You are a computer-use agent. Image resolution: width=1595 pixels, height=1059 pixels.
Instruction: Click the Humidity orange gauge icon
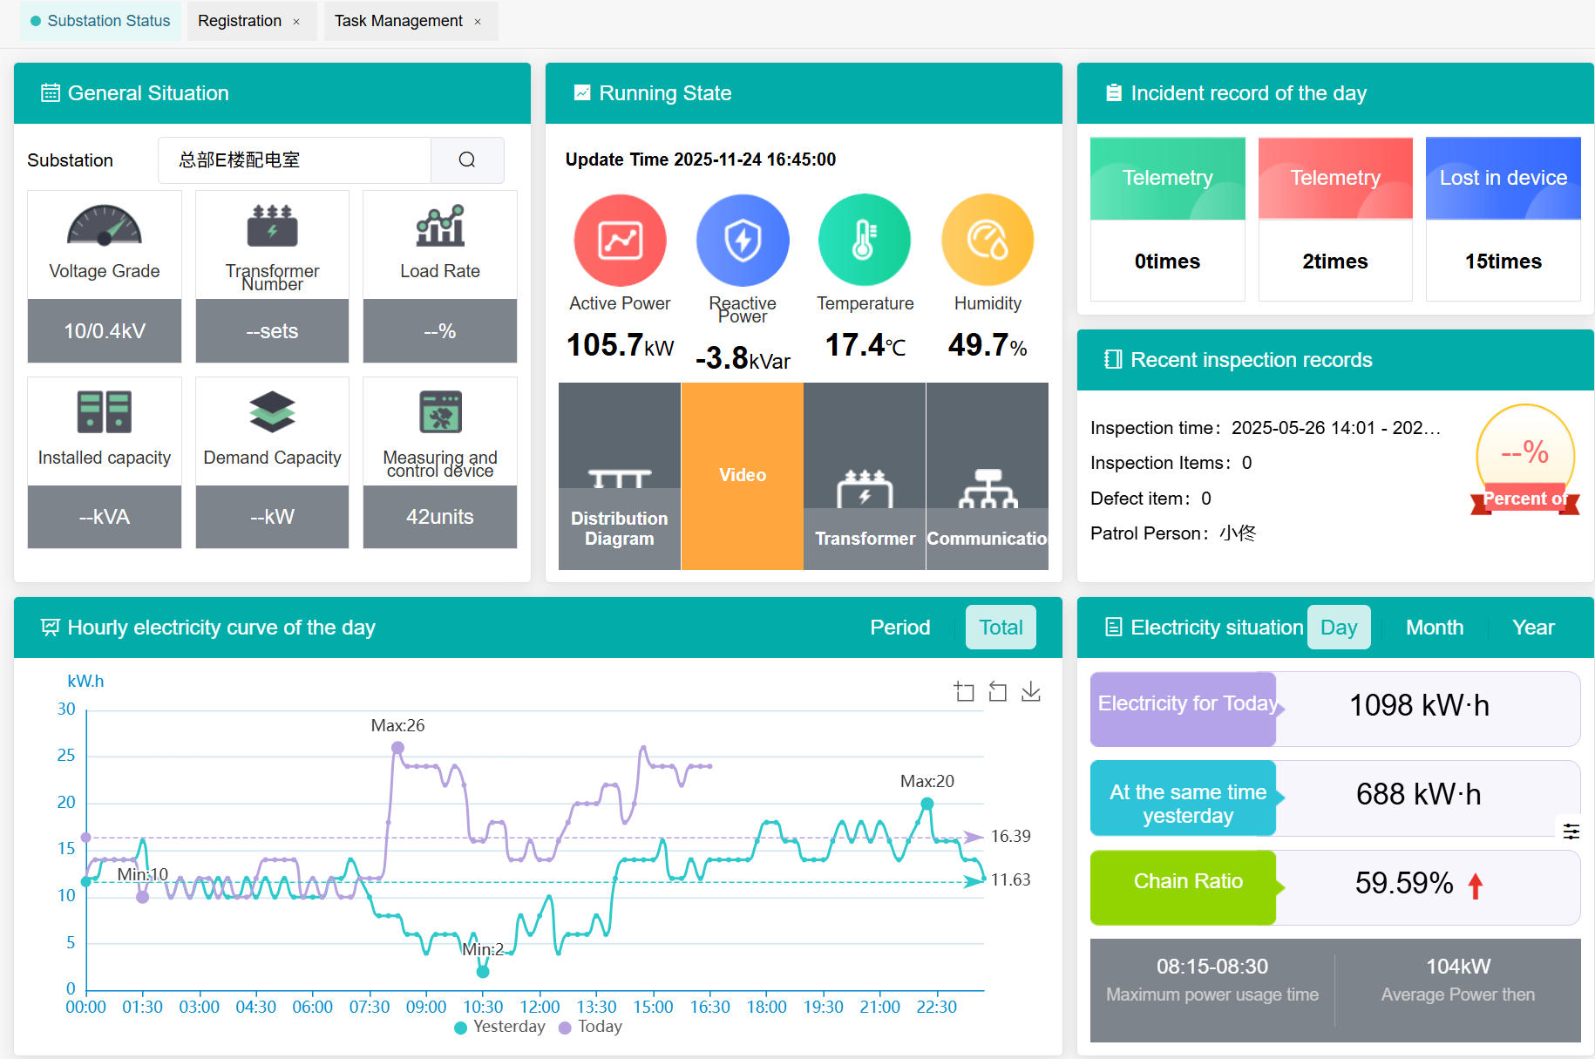(988, 241)
